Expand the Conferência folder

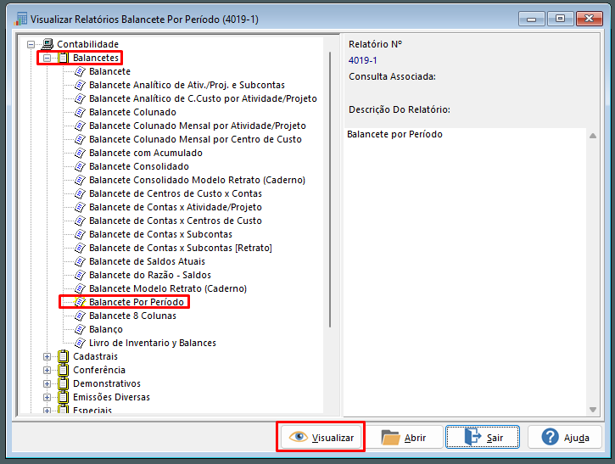(47, 370)
